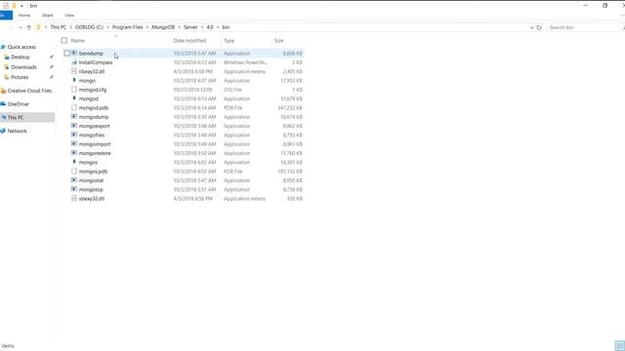Sort files by Name column header
625x351 pixels.
(78, 41)
